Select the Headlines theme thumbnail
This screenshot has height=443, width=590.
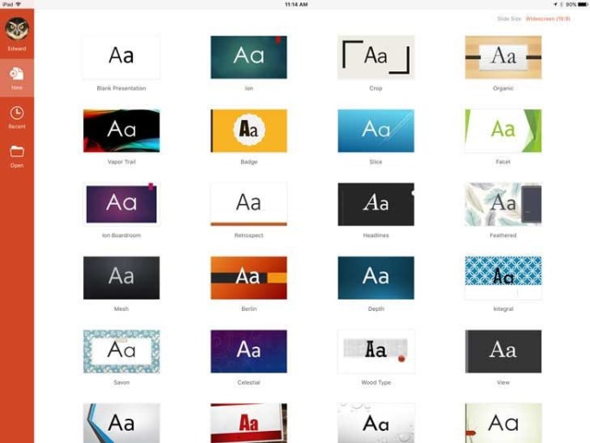click(376, 203)
